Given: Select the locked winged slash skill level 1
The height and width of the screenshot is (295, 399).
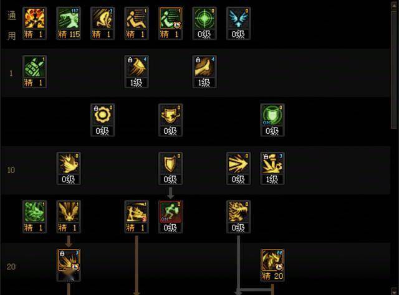Looking at the screenshot, I should click(x=137, y=72).
